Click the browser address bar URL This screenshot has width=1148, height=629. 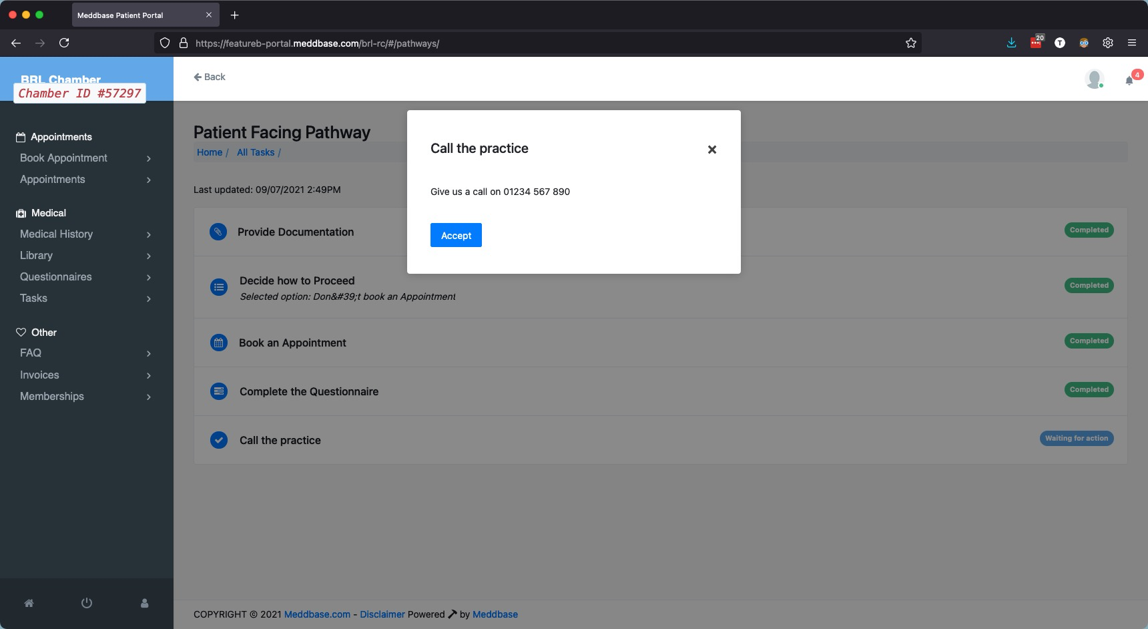pos(317,43)
